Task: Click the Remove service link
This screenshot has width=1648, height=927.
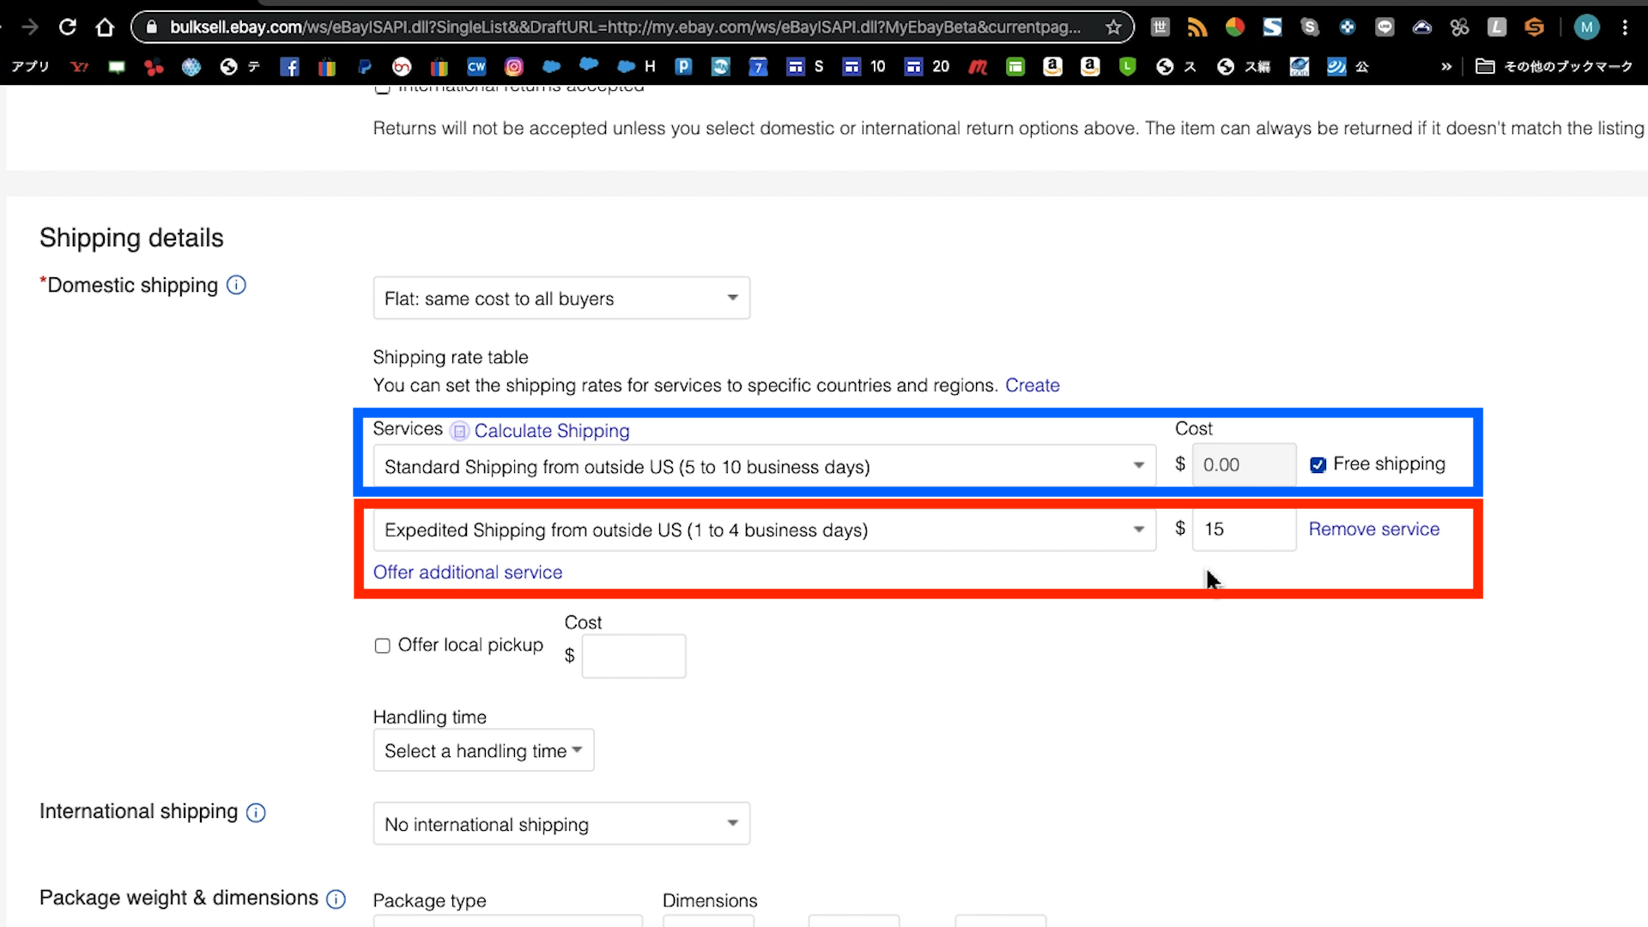Action: coord(1373,530)
